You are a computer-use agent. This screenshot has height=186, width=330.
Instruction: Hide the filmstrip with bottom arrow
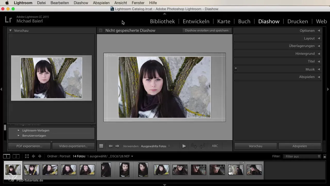(165, 185)
